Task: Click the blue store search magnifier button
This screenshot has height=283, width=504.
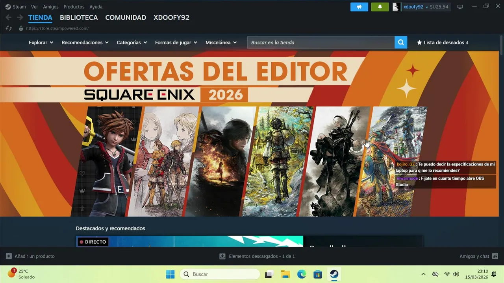Action: [401, 42]
